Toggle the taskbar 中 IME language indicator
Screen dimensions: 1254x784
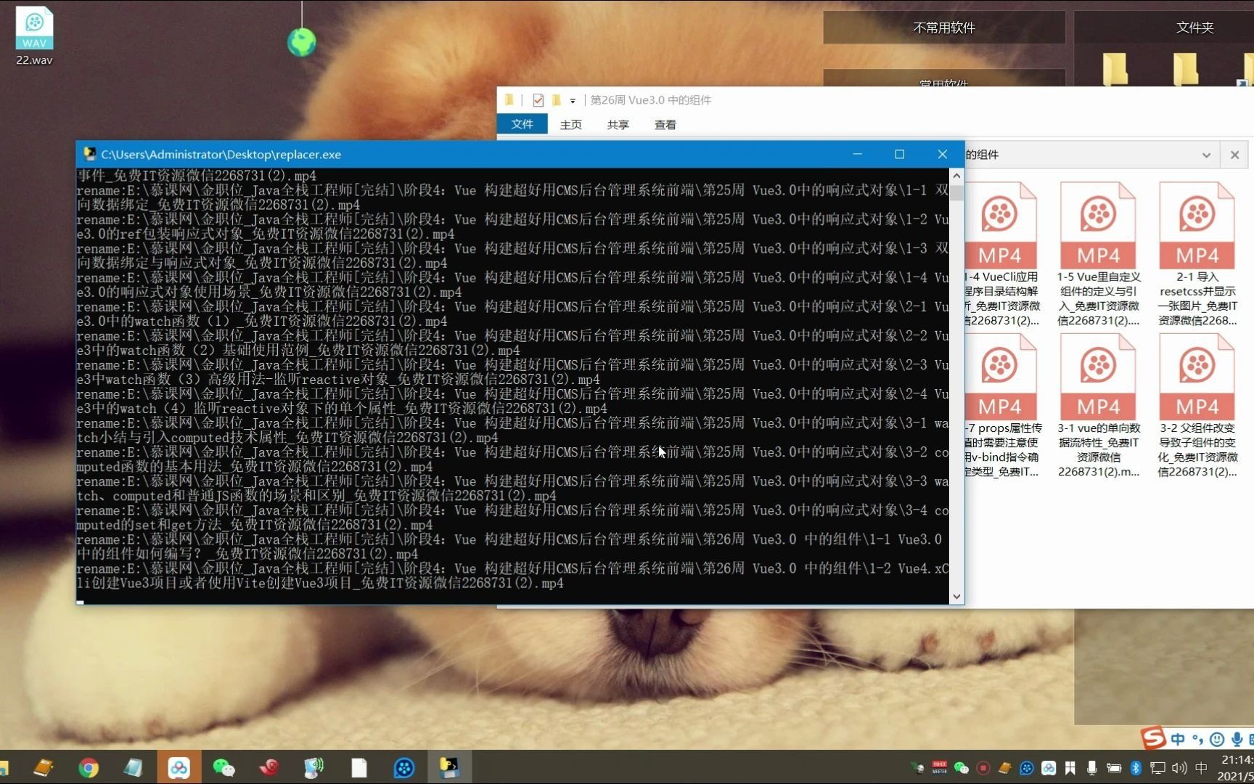[x=1201, y=767]
